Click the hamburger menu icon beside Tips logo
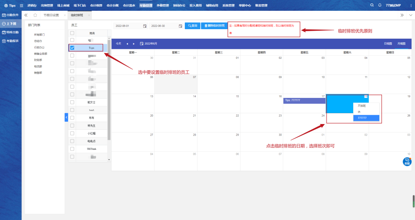This screenshot has height=220, width=415. click(x=22, y=6)
